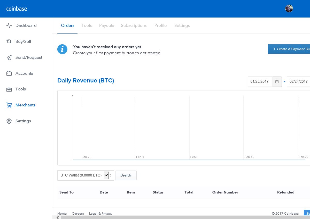Click the Item column header
Viewport: 310px width, 219px height.
click(131, 192)
